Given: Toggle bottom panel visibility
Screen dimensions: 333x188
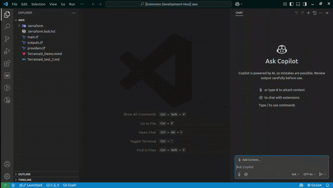Looking at the screenshot, I should [298, 4].
